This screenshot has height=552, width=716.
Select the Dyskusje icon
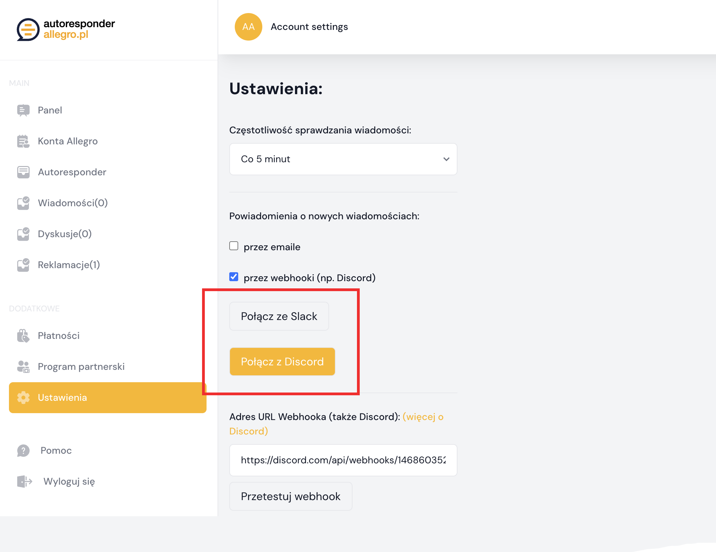[23, 234]
